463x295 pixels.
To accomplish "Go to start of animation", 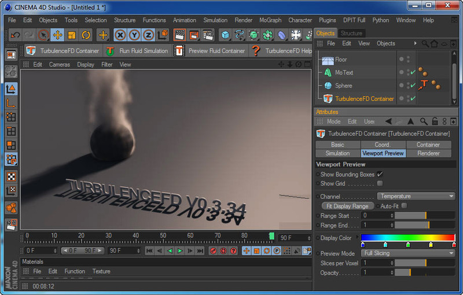I will tap(149, 251).
